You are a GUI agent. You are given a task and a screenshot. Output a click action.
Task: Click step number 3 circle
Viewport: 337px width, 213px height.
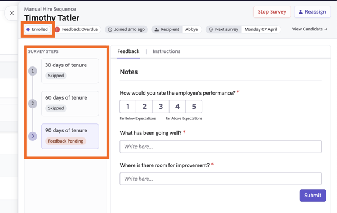33,136
